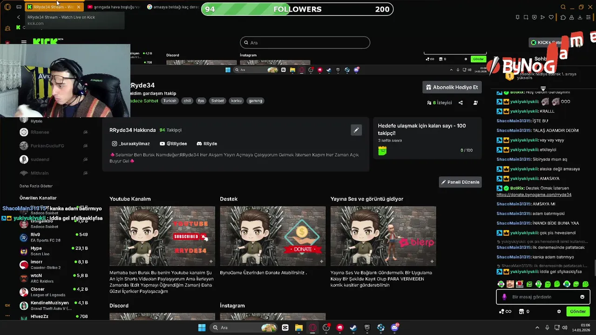The height and width of the screenshot is (335, 596).
Task: Click Daha Fazla Göster in sidebar
Action: (36, 186)
